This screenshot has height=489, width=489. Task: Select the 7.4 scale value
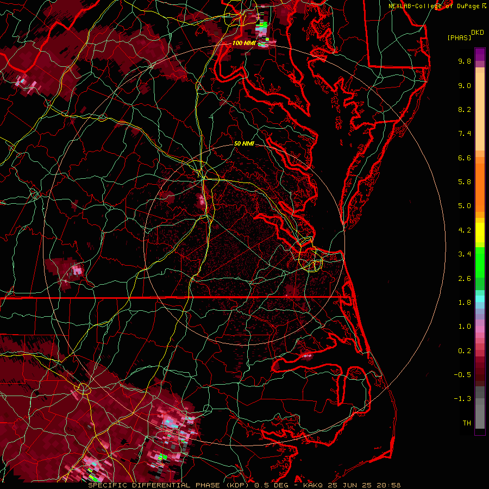[465, 134]
